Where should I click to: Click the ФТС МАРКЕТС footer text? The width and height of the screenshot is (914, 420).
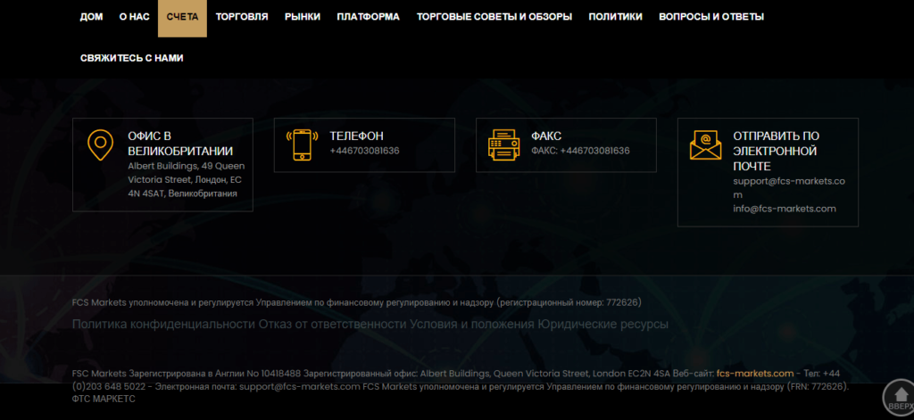pos(104,399)
